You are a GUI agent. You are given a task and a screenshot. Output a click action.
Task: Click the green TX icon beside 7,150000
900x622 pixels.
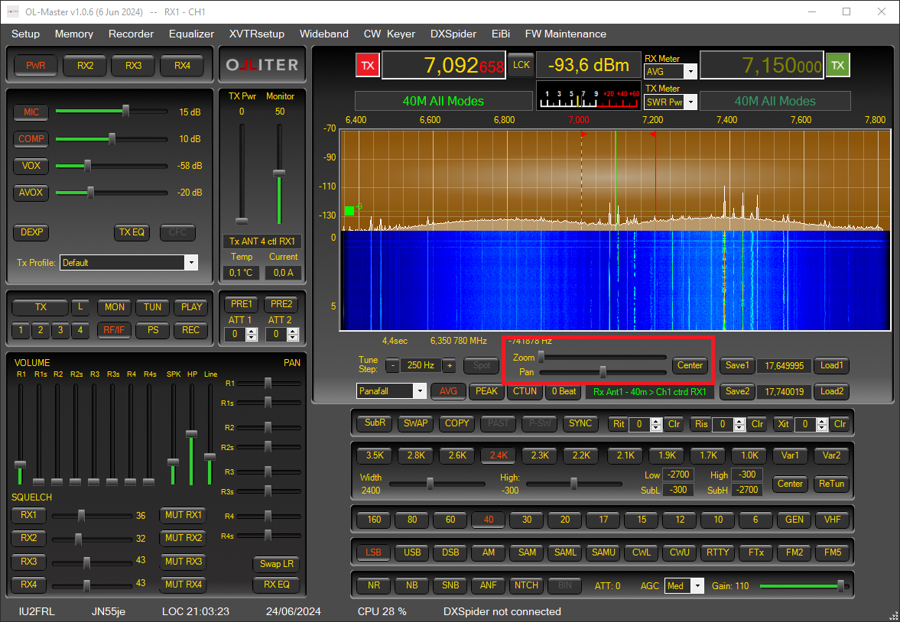(x=838, y=65)
